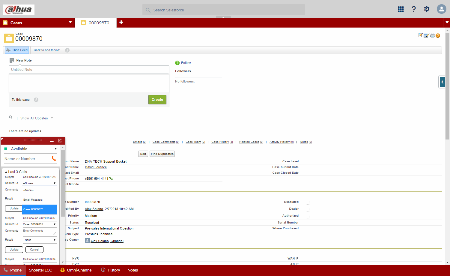
Task: Open the App Launcher grid icon
Action: tap(401, 9)
